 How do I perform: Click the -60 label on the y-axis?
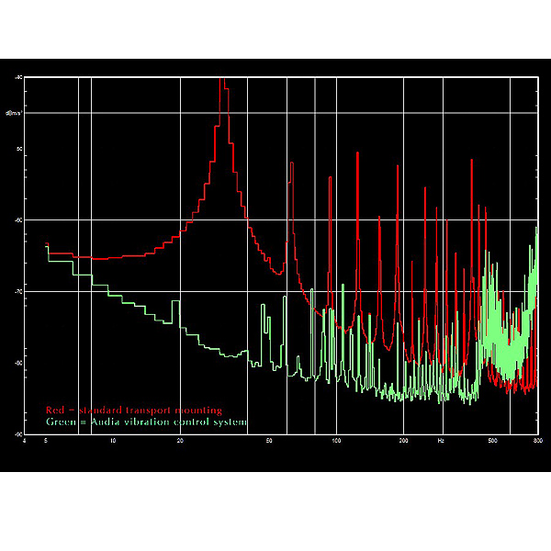tap(17, 220)
